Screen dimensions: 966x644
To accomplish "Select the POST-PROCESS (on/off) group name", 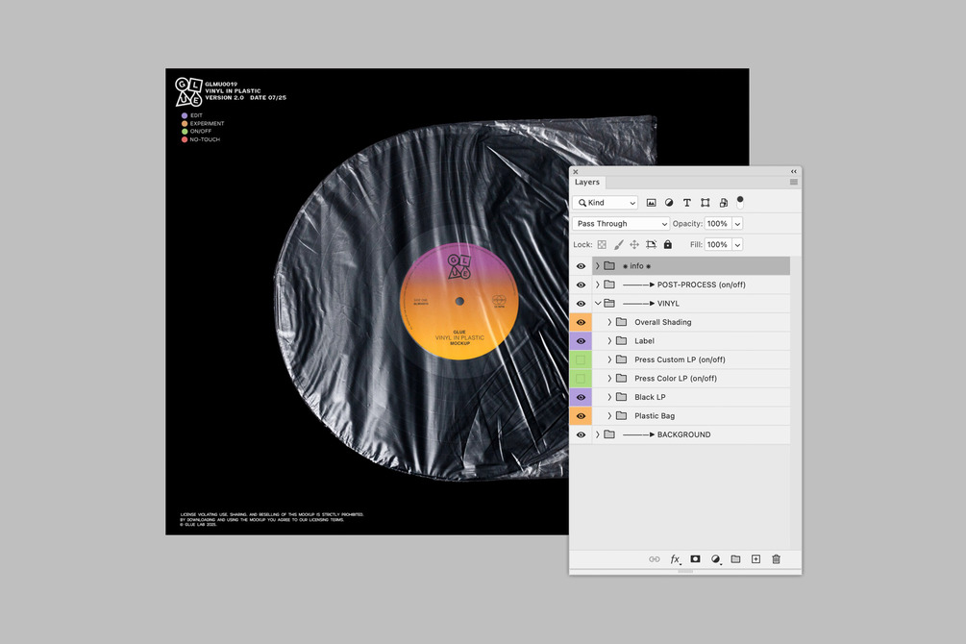I will point(701,285).
